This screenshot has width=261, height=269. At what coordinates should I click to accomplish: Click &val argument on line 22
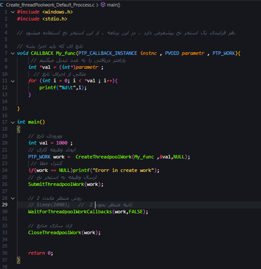point(165,157)
